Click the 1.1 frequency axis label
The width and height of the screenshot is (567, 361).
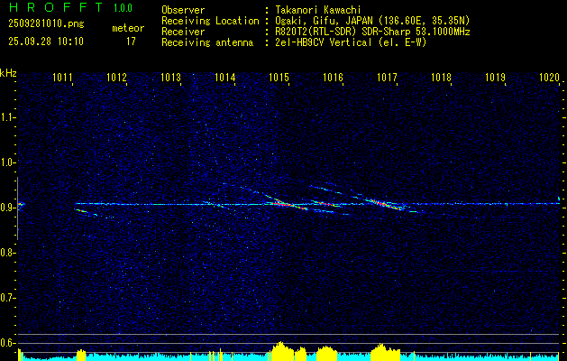(x=7, y=117)
